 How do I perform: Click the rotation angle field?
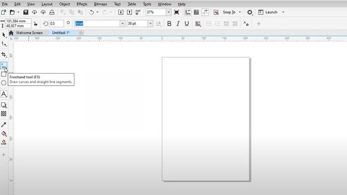[56, 23]
